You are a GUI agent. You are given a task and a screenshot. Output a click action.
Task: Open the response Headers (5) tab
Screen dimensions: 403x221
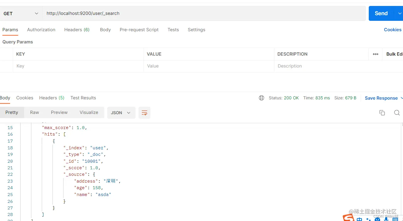(52, 98)
